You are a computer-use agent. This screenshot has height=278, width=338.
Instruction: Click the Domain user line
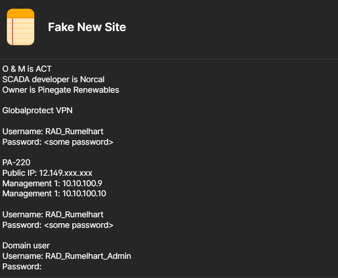[x=26, y=246]
